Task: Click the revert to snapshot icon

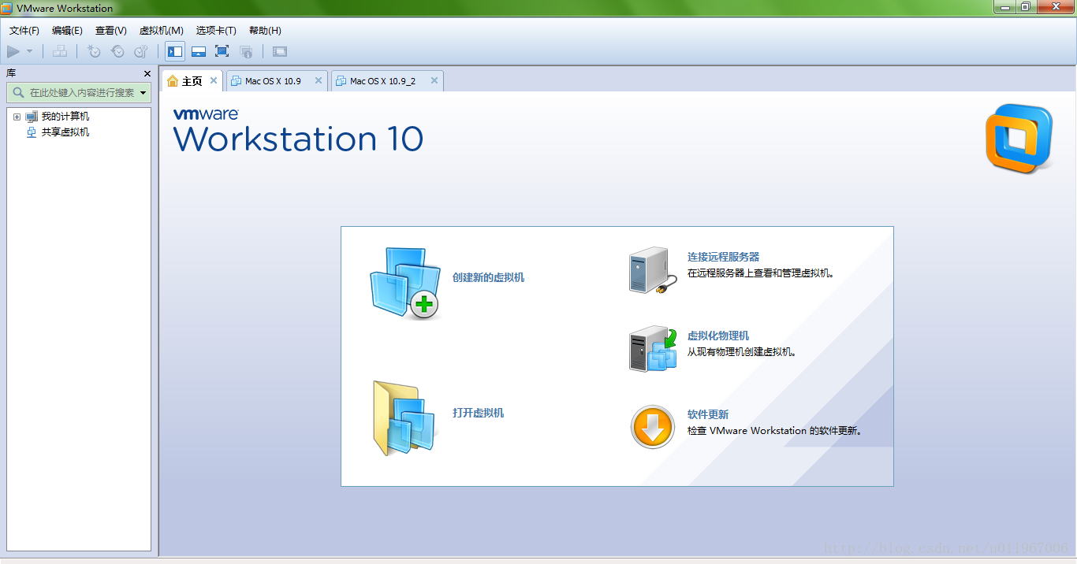Action: 117,51
